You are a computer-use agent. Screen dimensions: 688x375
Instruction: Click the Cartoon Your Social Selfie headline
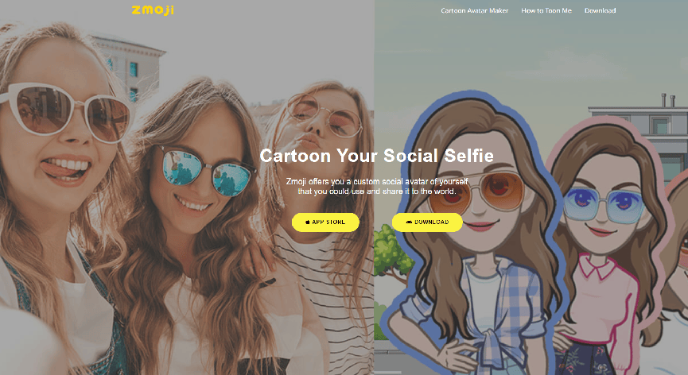pyautogui.click(x=376, y=156)
